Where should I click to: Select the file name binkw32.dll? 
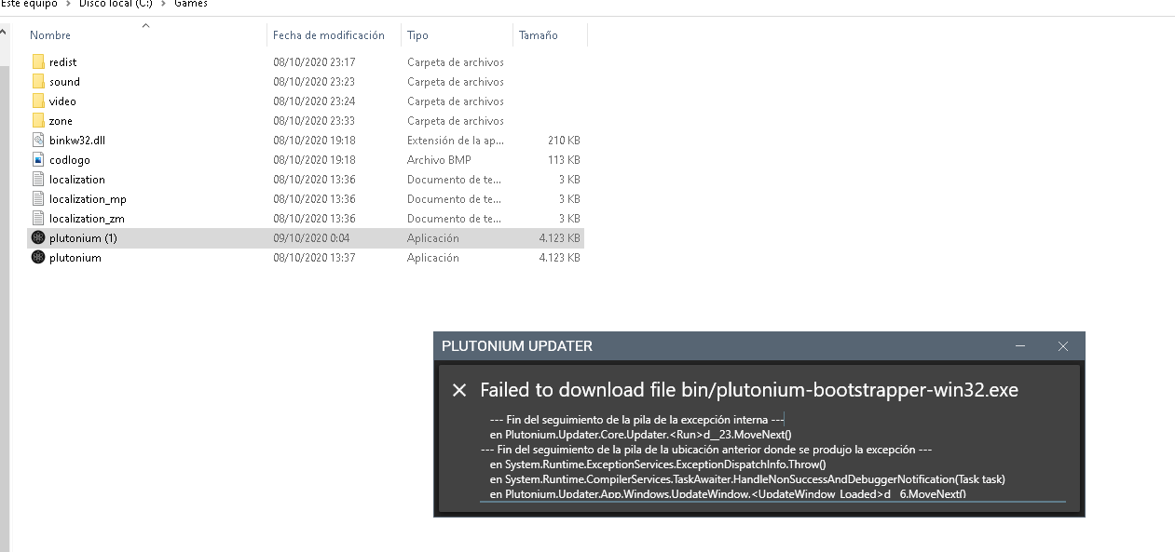tap(76, 141)
